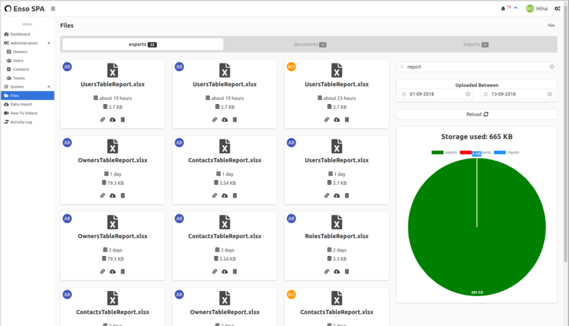Click AR avatar on RolesTableReport card
Image resolution: width=569 pixels, height=326 pixels.
292,218
